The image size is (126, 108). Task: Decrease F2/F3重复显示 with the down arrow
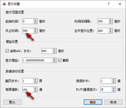(114, 91)
